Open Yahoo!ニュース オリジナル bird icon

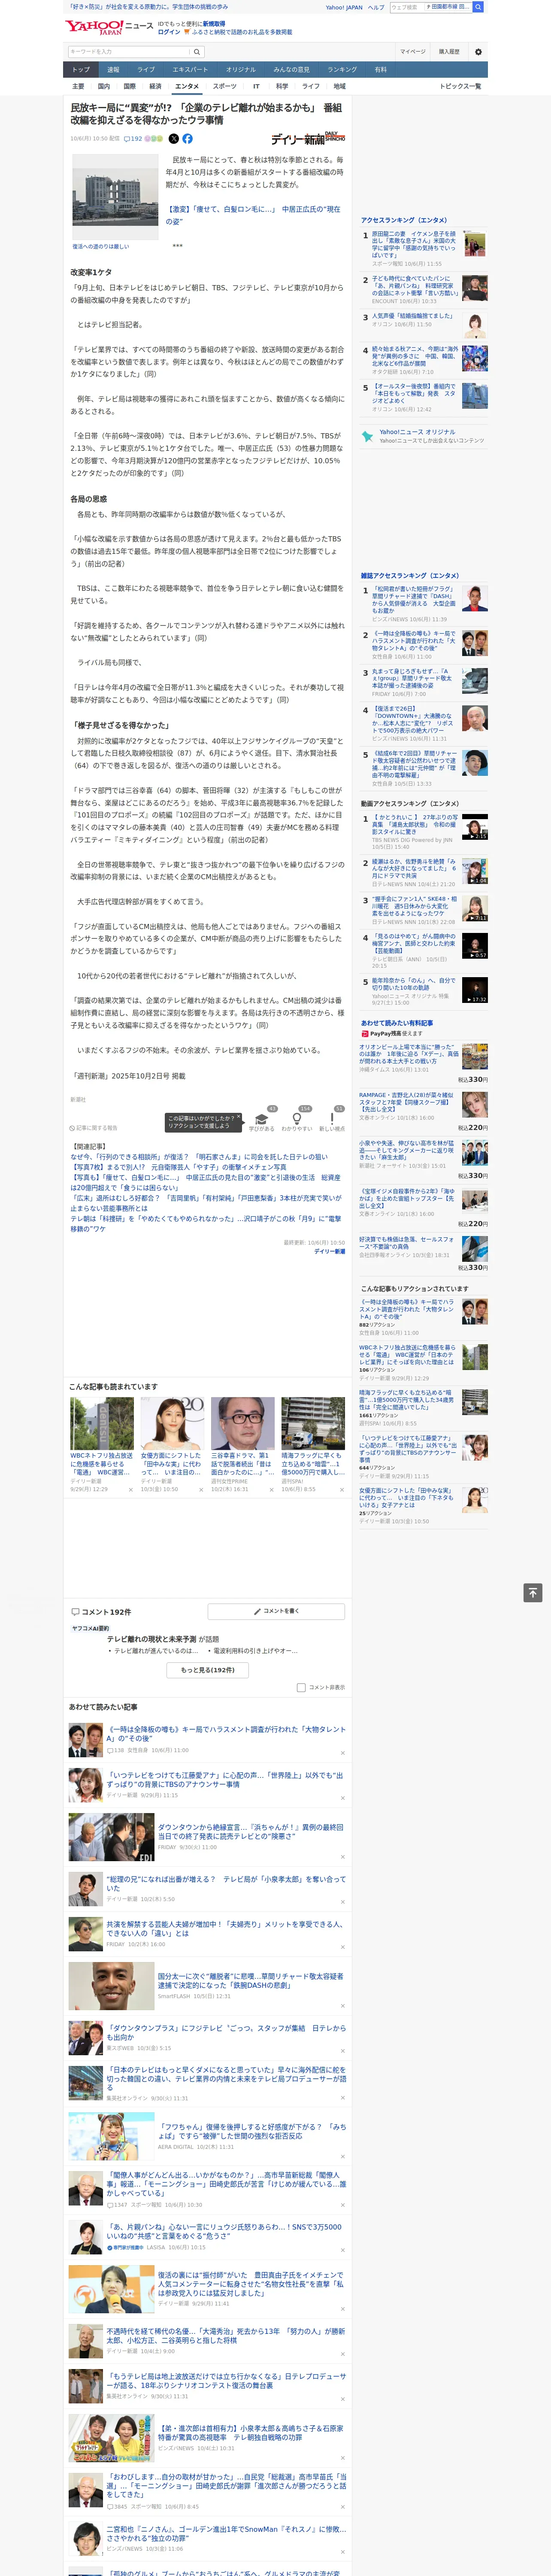[x=367, y=436]
